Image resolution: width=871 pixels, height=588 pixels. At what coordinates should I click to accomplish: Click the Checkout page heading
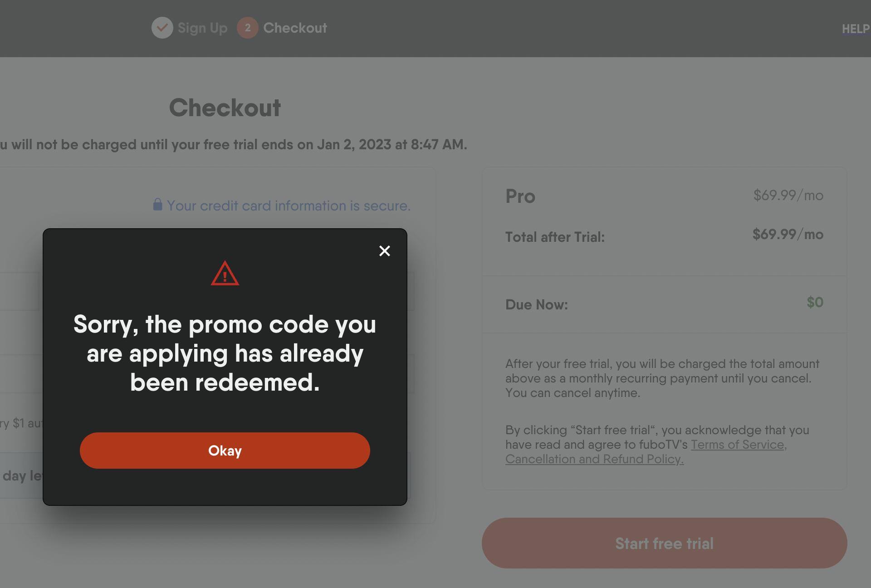(225, 108)
